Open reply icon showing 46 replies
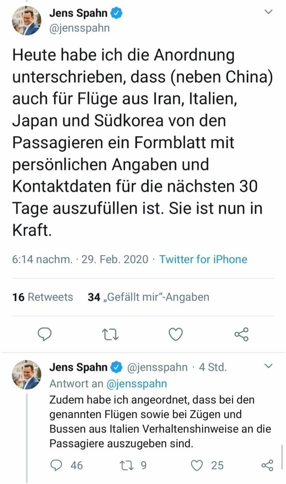 (x=56, y=466)
